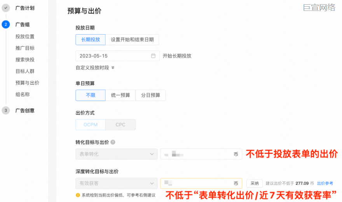The width and height of the screenshot is (342, 202).
Task: Go to 投放位置 in sidebar
Action: coord(25,37)
